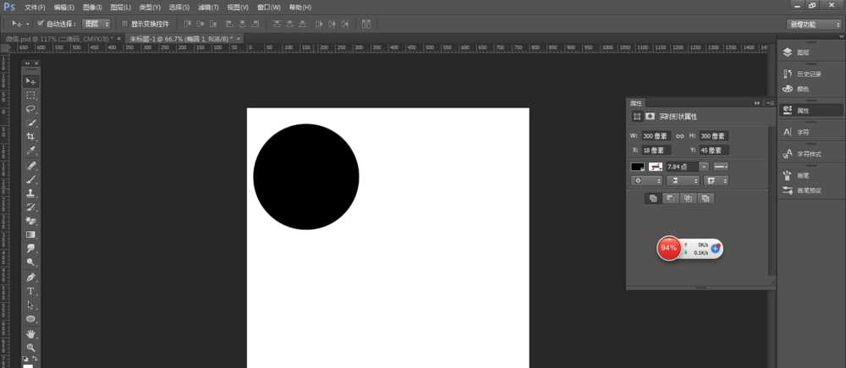The image size is (846, 368).
Task: Select the Hand tool
Action: 30,333
